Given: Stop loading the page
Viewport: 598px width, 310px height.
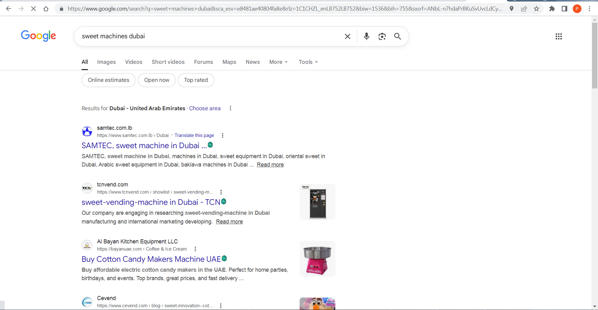Looking at the screenshot, I should pos(33,9).
